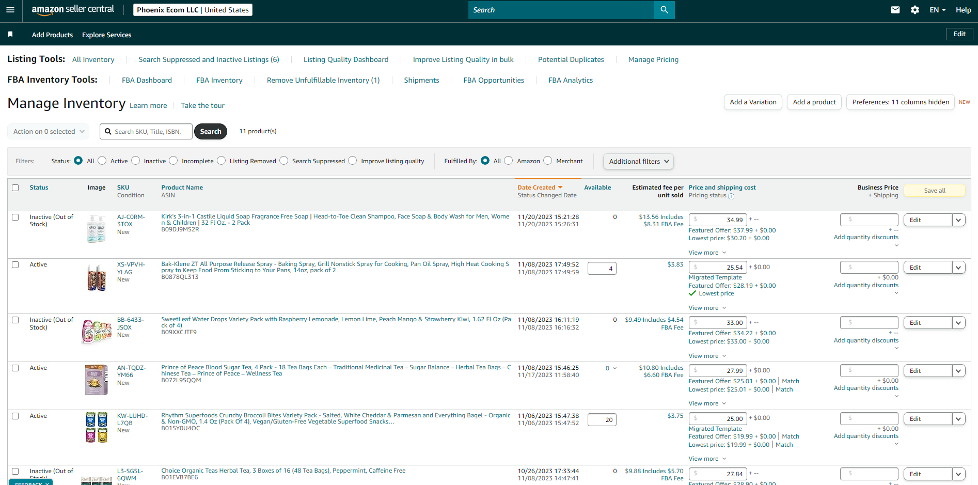Edit the 25.54 price field for Bak-Klene
The height and width of the screenshot is (485, 978).
718,268
